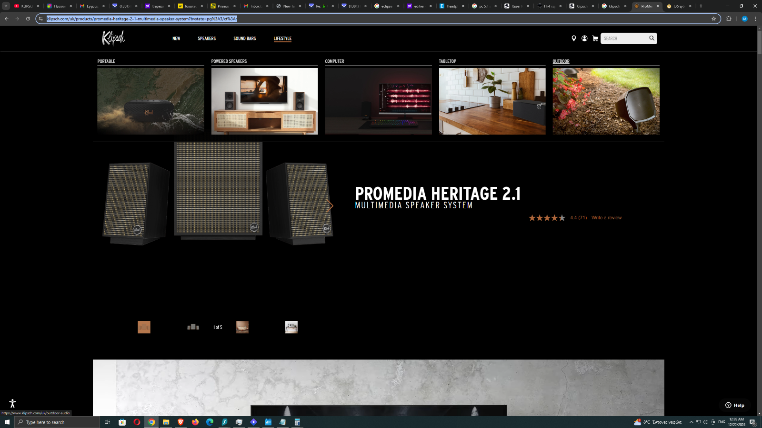Open the notification center icon

point(753,422)
